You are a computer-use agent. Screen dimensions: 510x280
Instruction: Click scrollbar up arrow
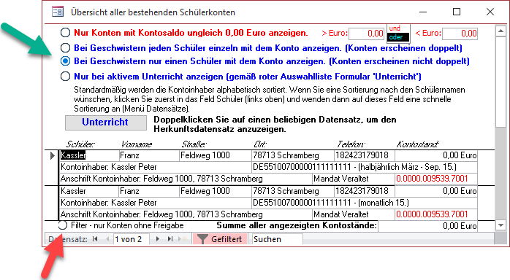point(501,31)
